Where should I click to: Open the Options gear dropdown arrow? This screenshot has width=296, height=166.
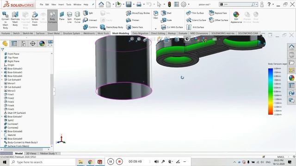(189, 4)
